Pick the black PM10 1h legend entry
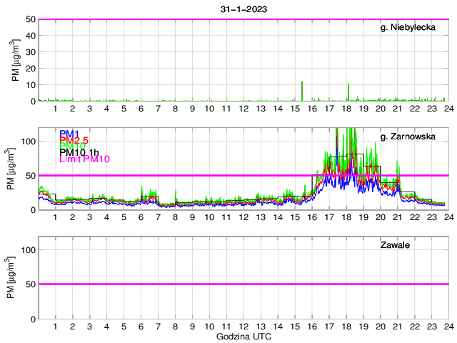This screenshot has height=343, width=457. tap(80, 151)
